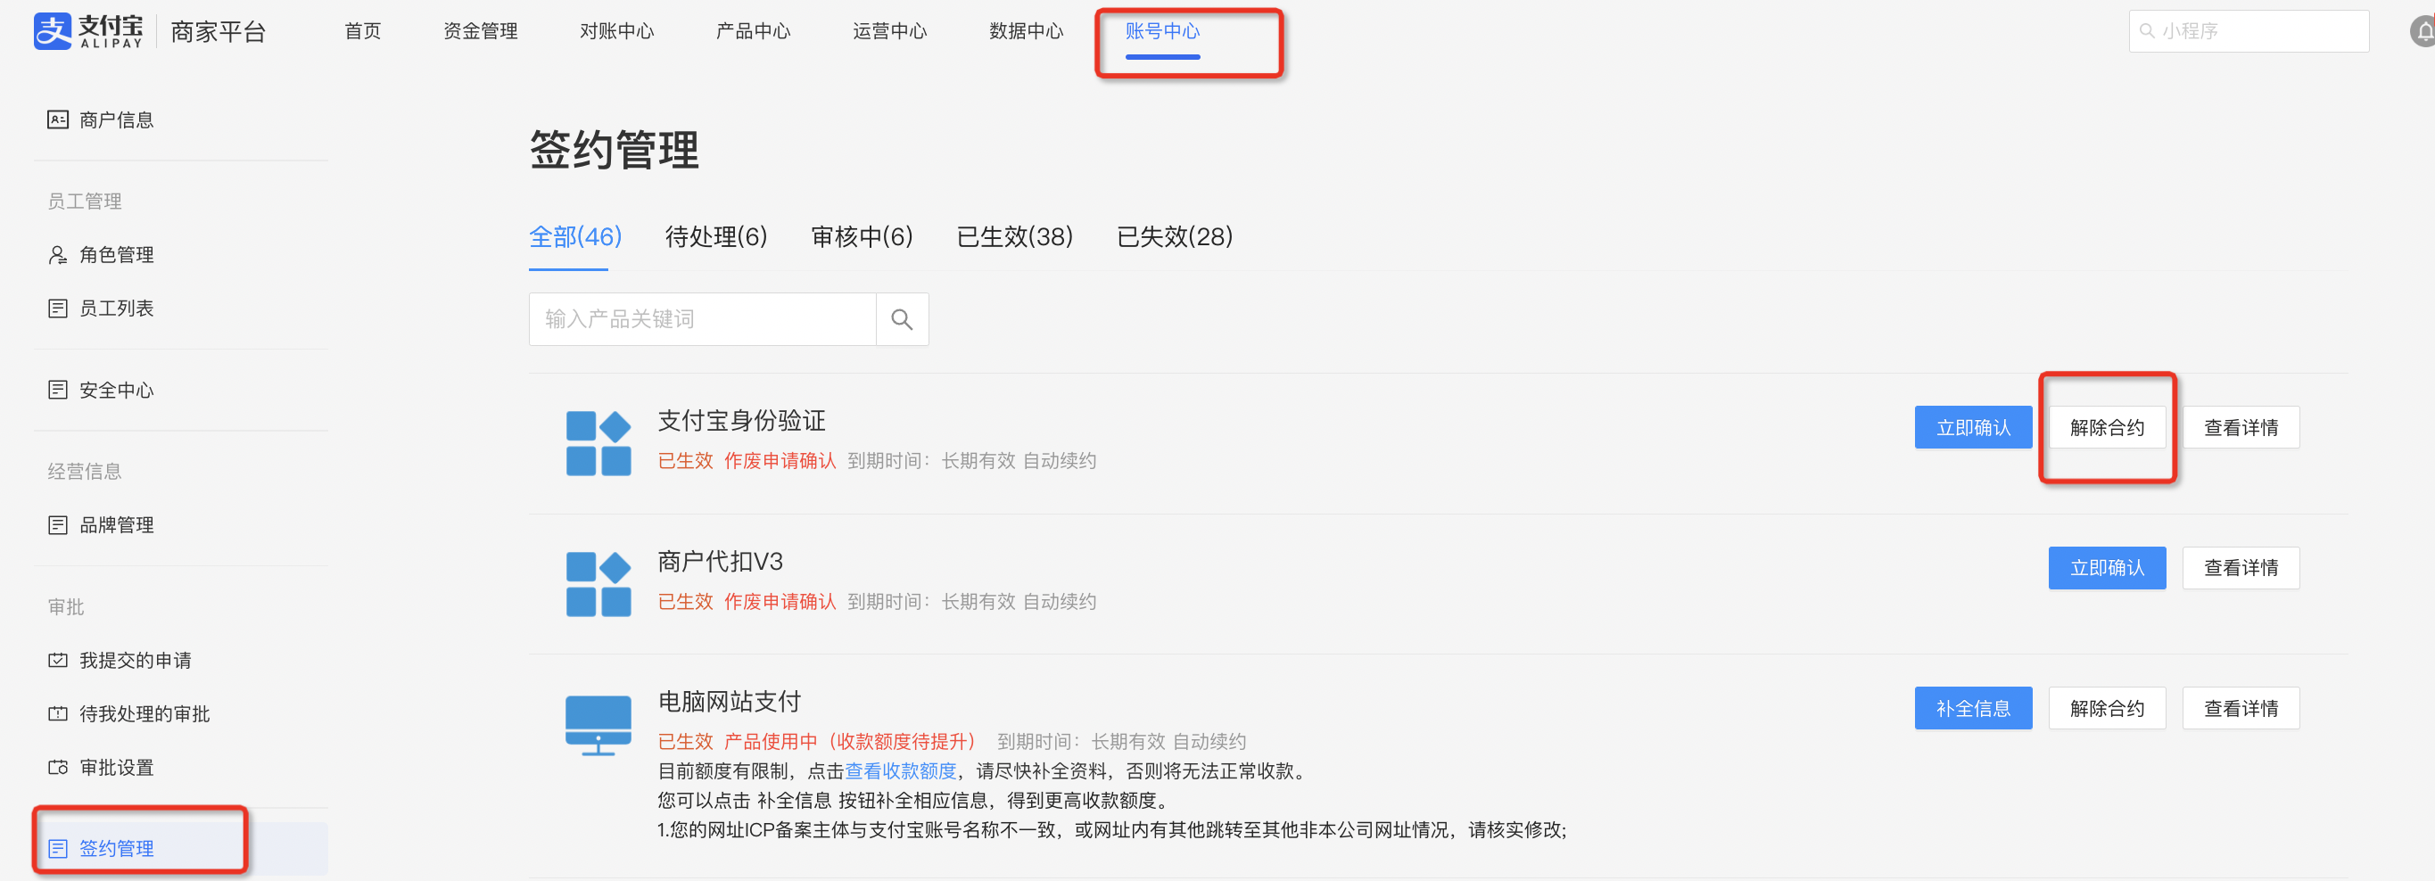Viewport: 2435px width, 881px height.
Task: Click 补全信息 for 电脑网站支付
Action: (x=1973, y=708)
